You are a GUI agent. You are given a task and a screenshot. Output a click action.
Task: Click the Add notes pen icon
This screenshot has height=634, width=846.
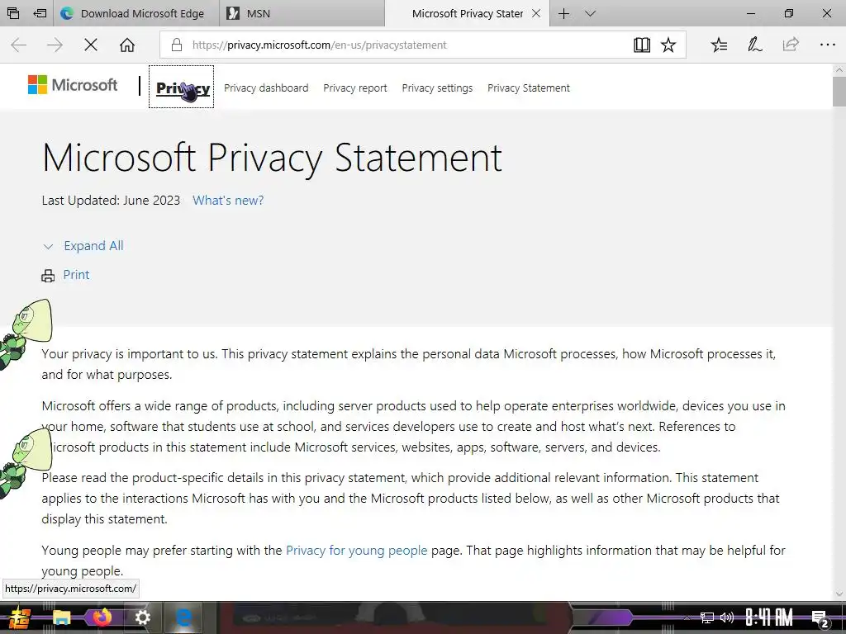pos(755,45)
